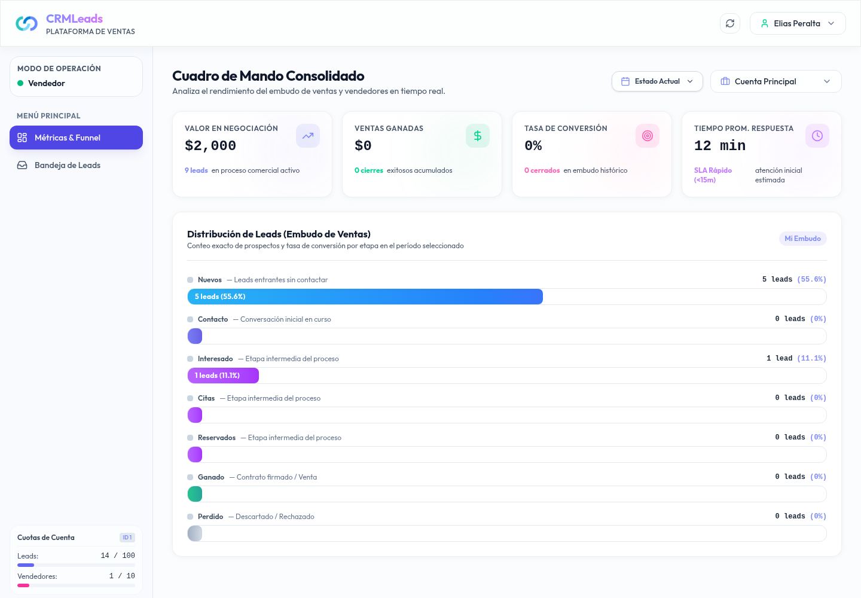
Task: Expand the Estado Actual period dropdown
Action: [657, 81]
